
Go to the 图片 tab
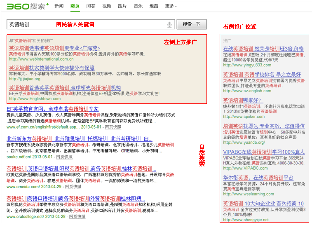(122, 6)
